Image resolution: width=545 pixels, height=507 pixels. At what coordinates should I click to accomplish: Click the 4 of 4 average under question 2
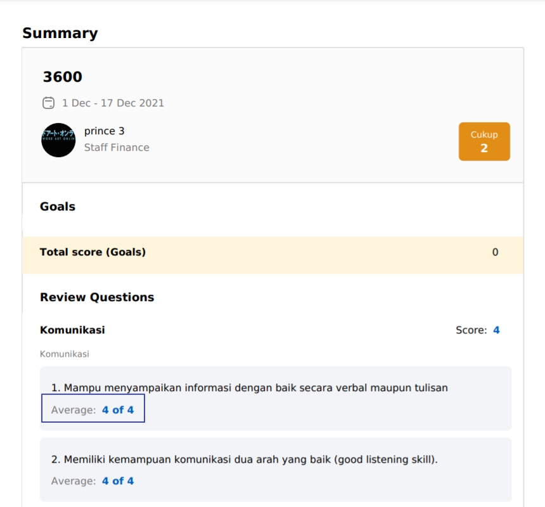[118, 481]
